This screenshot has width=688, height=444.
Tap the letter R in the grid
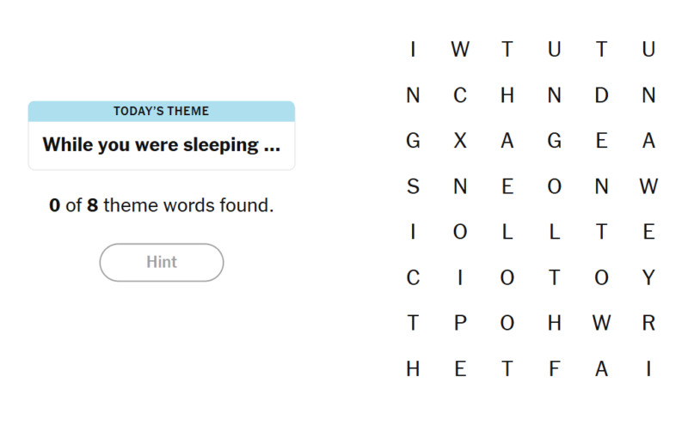[x=648, y=323]
